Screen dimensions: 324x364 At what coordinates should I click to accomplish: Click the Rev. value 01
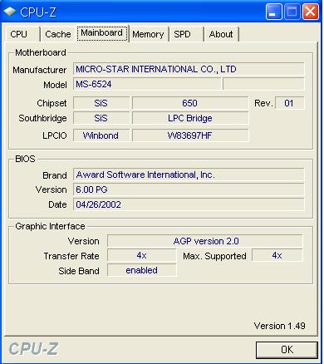290,103
